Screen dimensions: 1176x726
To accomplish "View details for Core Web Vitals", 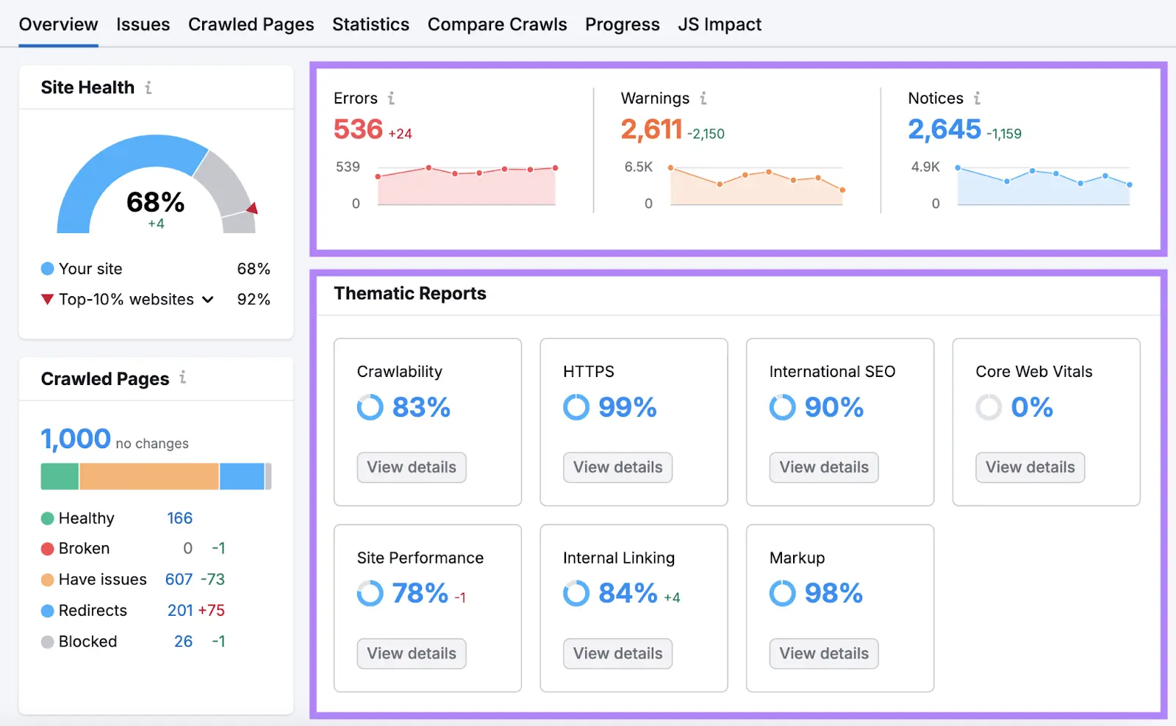I will (1029, 467).
